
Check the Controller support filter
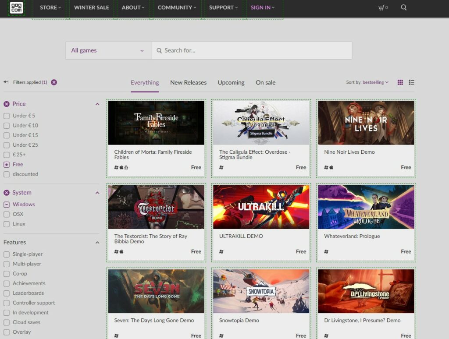point(7,303)
